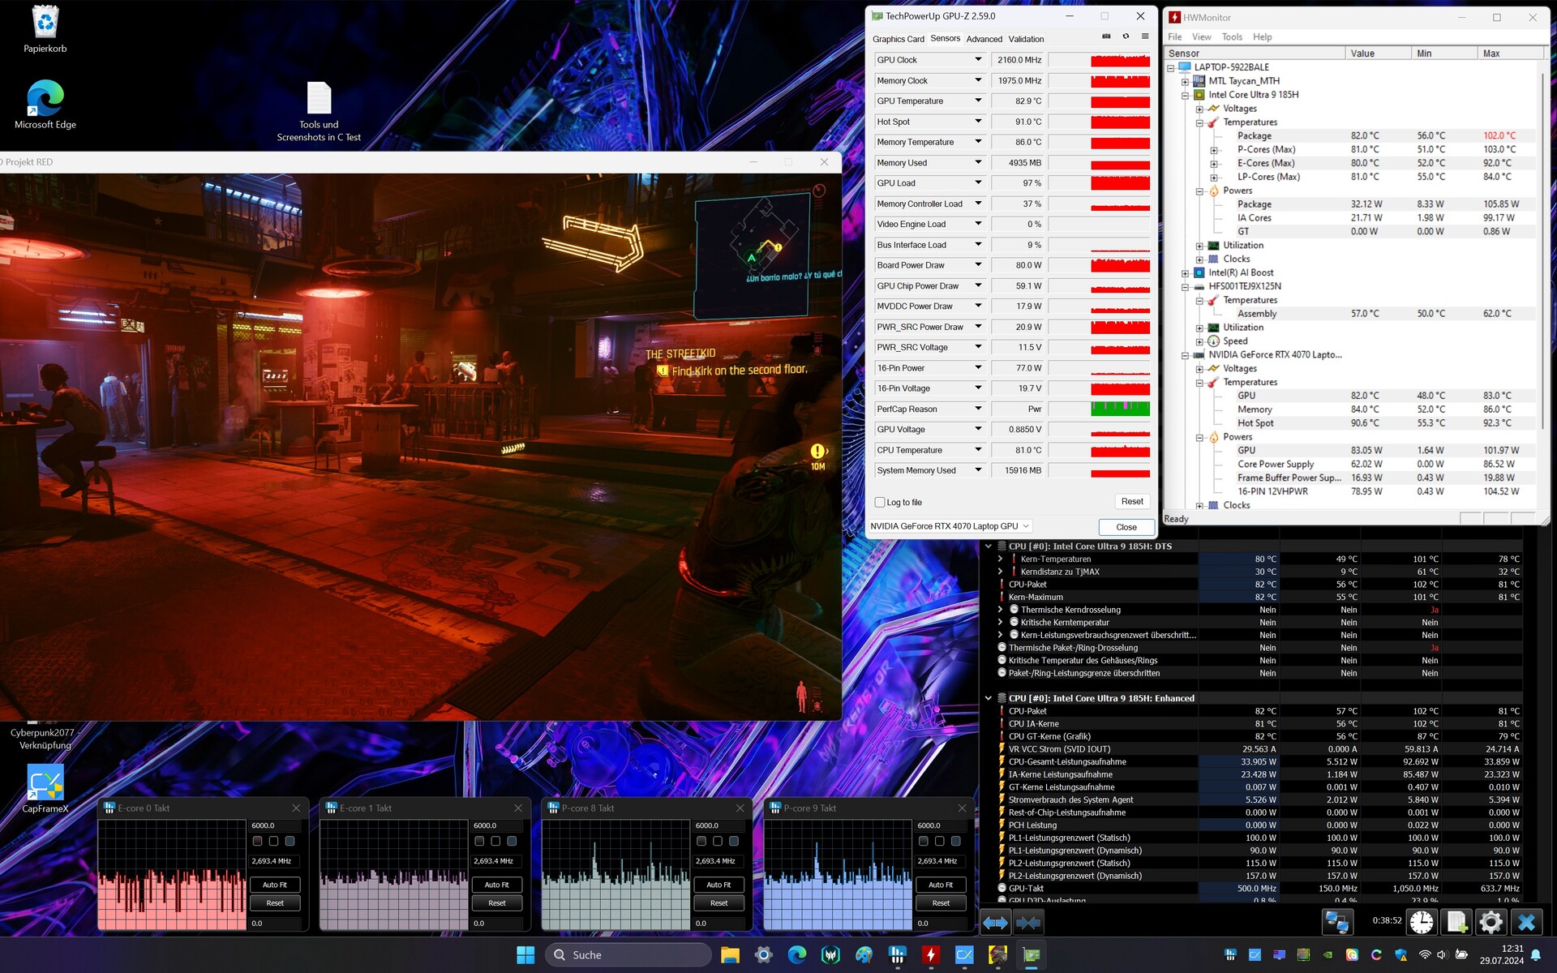Screen dimensions: 1557x973
Task: Open the GPU-Z hamburger menu
Action: tap(1145, 36)
